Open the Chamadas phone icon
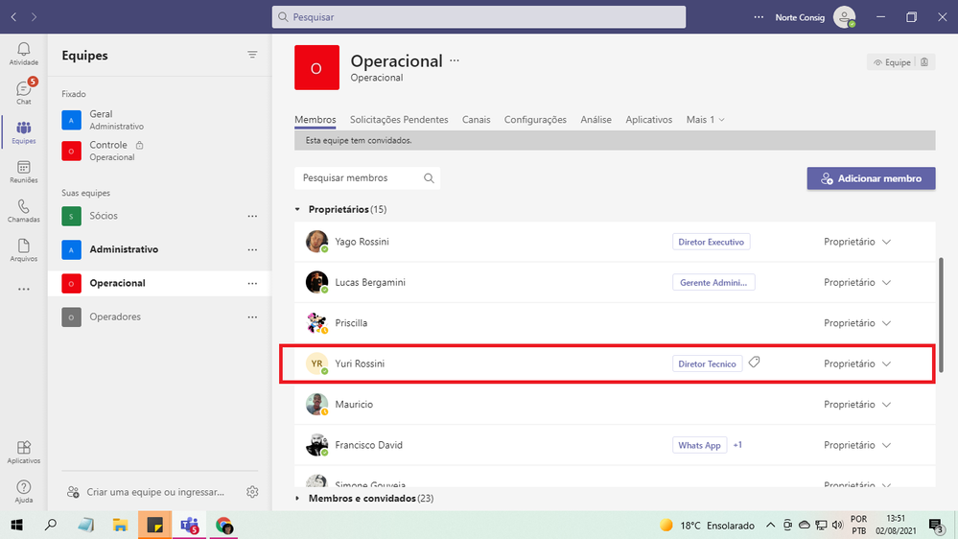This screenshot has height=539, width=958. (x=23, y=211)
